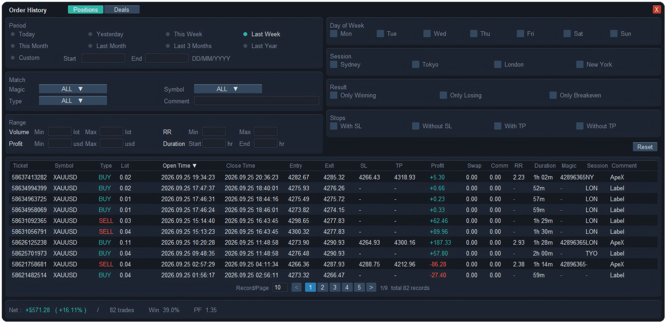
Task: Go to page 5
Action: [360, 287]
